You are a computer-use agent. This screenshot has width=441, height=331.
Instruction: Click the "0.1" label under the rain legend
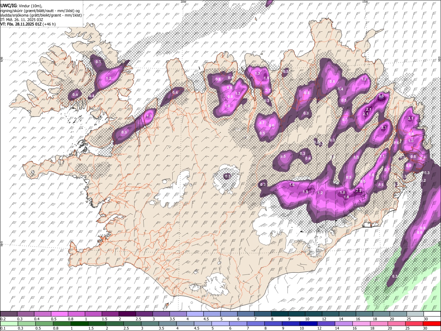coord(3,328)
